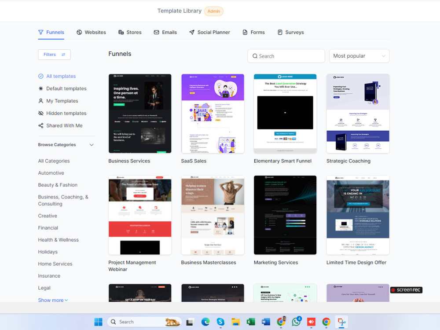This screenshot has height=330, width=440.
Task: Click the Hidden templates eye-slash icon
Action: (x=40, y=114)
